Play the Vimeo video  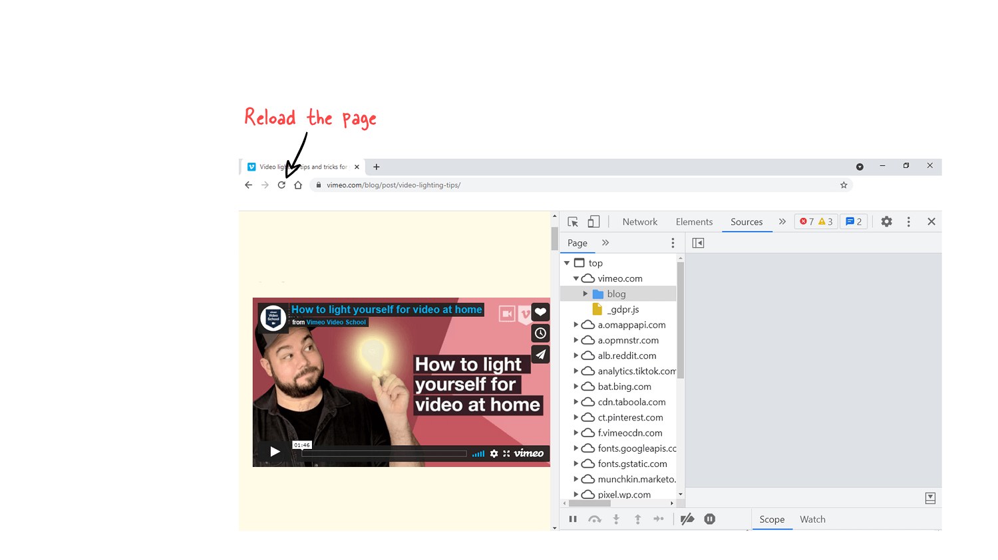(x=275, y=452)
